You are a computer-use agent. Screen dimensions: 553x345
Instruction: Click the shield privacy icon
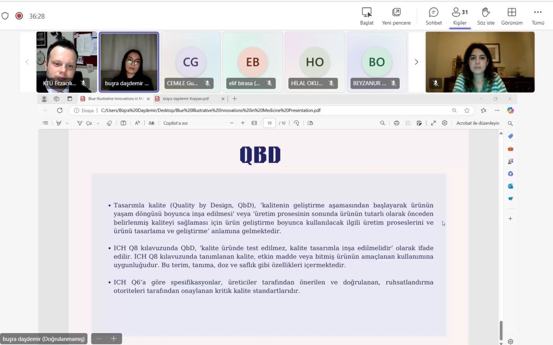pyautogui.click(x=5, y=16)
